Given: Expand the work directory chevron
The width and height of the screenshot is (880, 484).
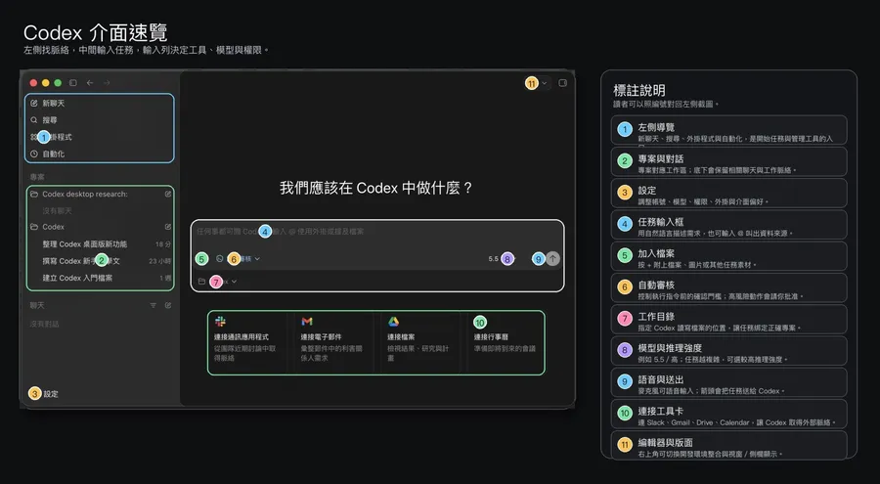Looking at the screenshot, I should tap(234, 282).
